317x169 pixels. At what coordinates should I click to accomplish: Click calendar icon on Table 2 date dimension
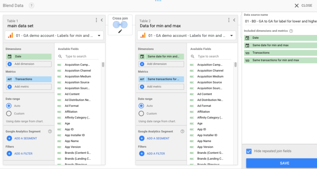tap(142, 56)
